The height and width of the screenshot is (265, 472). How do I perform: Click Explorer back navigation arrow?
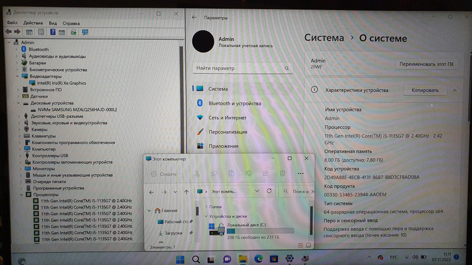pos(152,192)
